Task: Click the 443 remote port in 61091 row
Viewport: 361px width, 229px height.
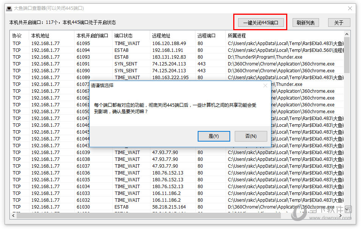Action: (201, 64)
